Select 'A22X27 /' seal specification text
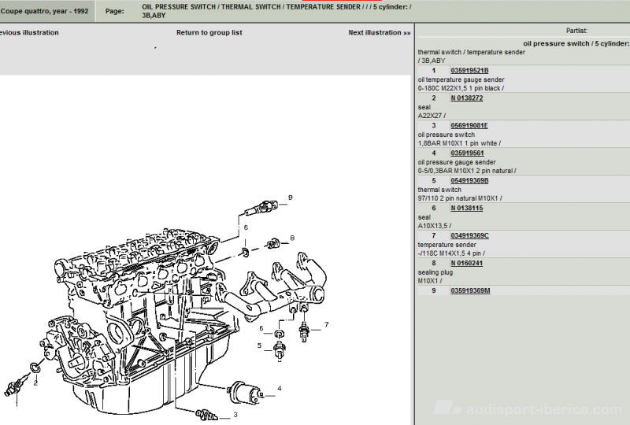630x425 pixels. (x=432, y=116)
